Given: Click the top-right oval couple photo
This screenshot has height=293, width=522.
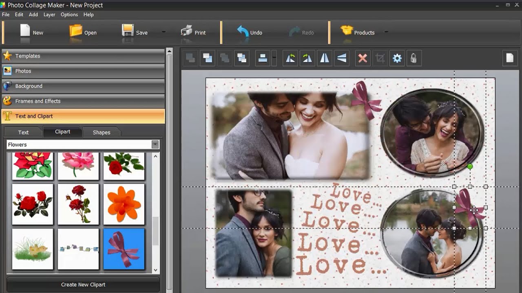Looking at the screenshot, I should point(432,132).
